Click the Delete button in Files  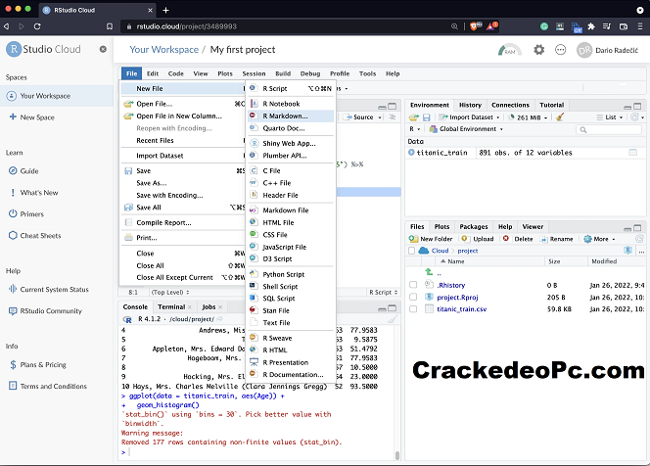[518, 239]
